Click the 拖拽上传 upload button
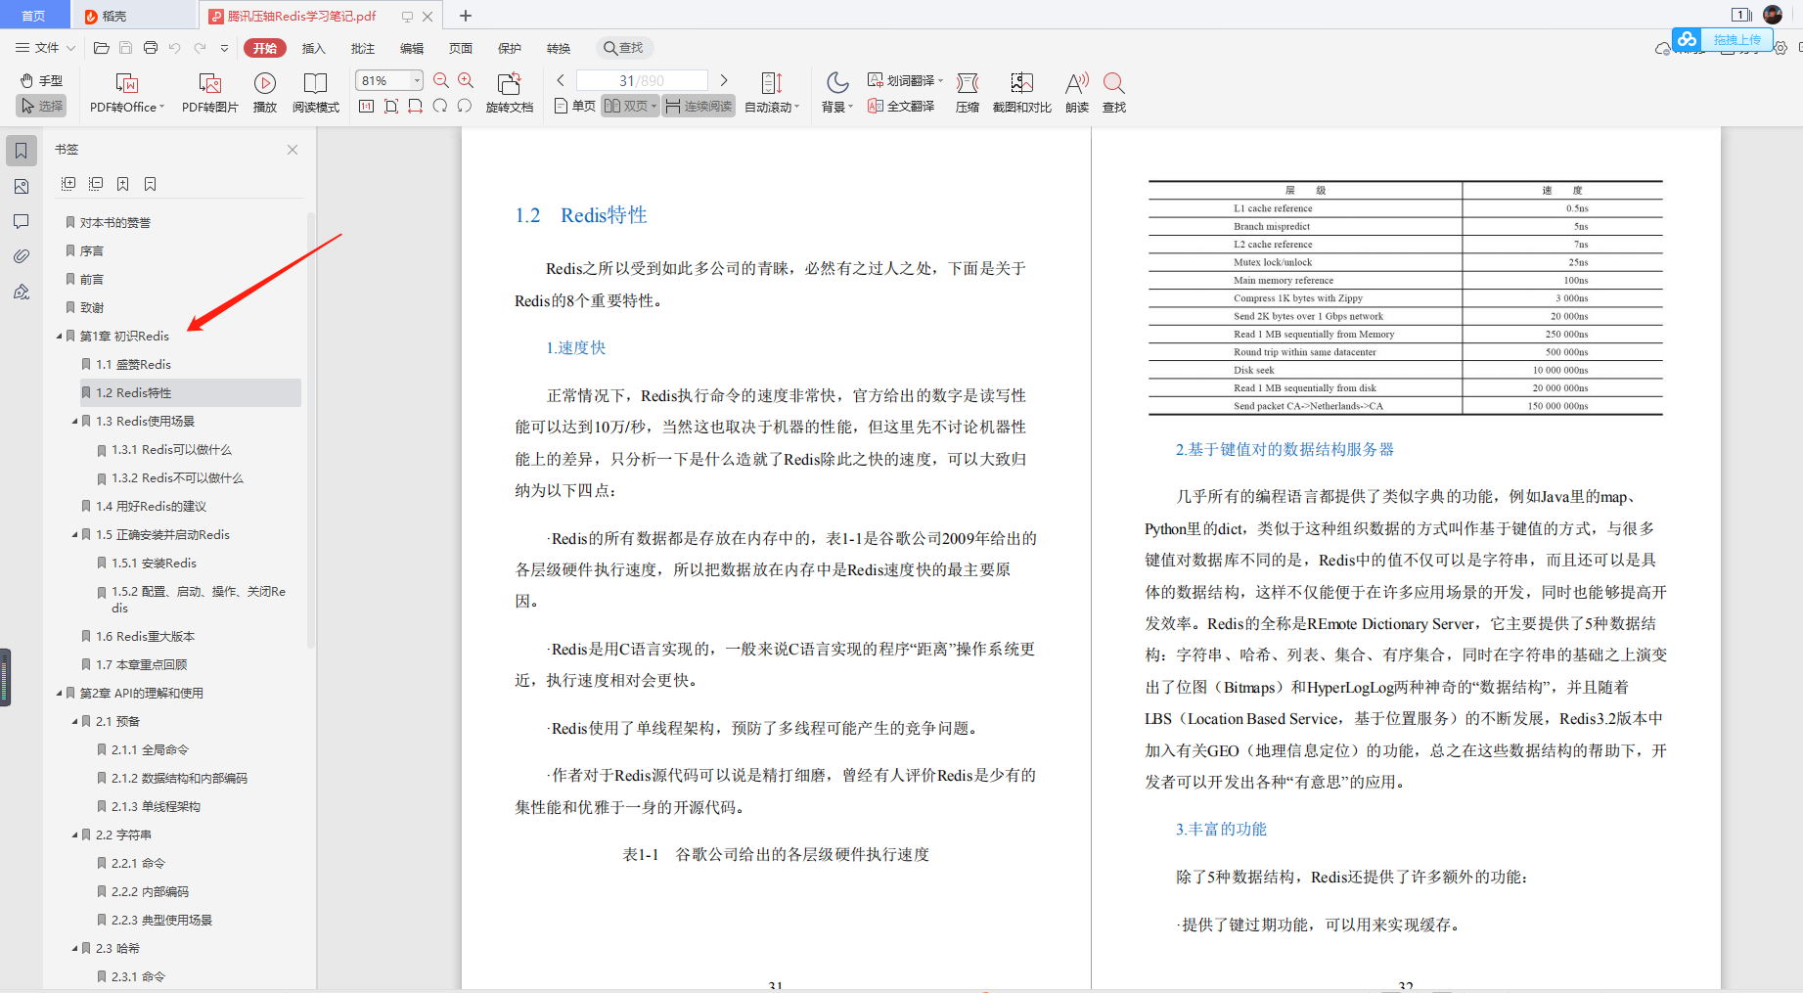This screenshot has width=1803, height=993. tap(1736, 39)
